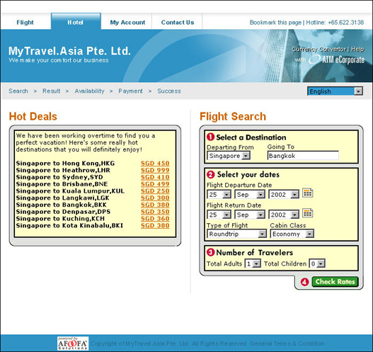
Task: Click the Going To input field
Action: coord(303,155)
